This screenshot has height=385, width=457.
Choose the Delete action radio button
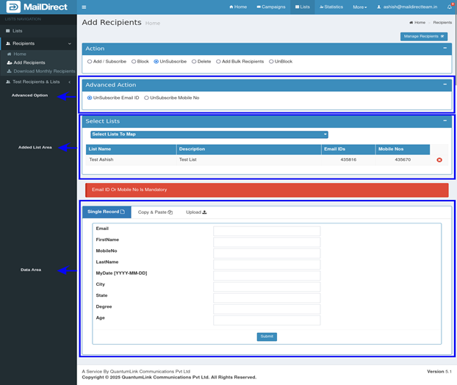click(194, 62)
